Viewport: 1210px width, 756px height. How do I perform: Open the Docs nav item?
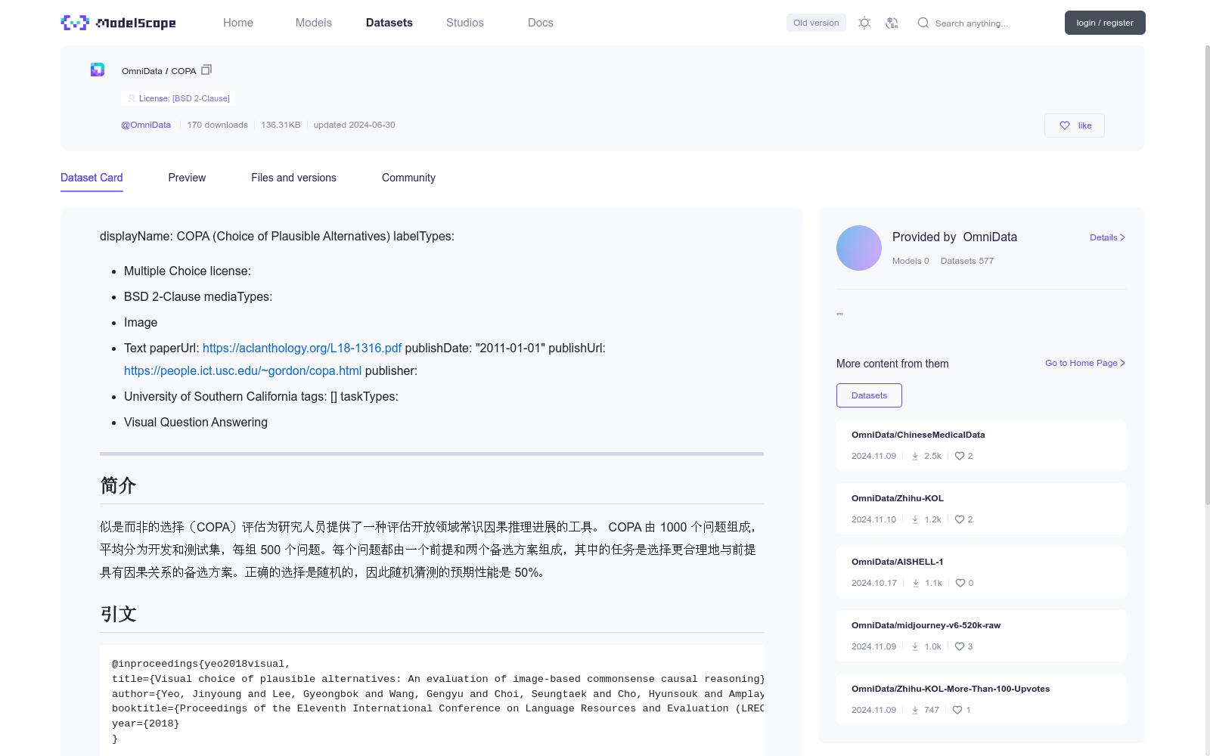pos(541,23)
